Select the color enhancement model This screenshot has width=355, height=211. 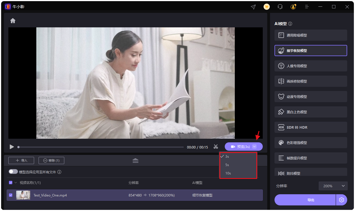point(311,143)
